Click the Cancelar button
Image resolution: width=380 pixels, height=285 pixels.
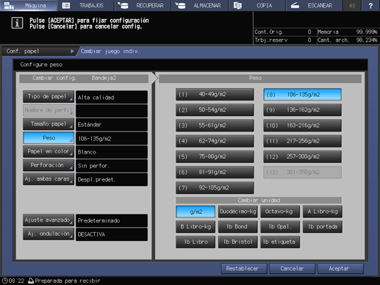[292, 269]
